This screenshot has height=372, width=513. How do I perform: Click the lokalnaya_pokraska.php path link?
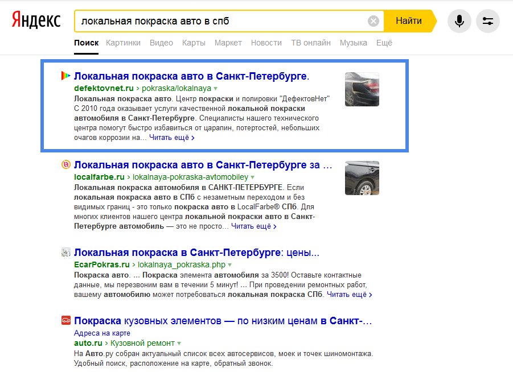click(182, 265)
